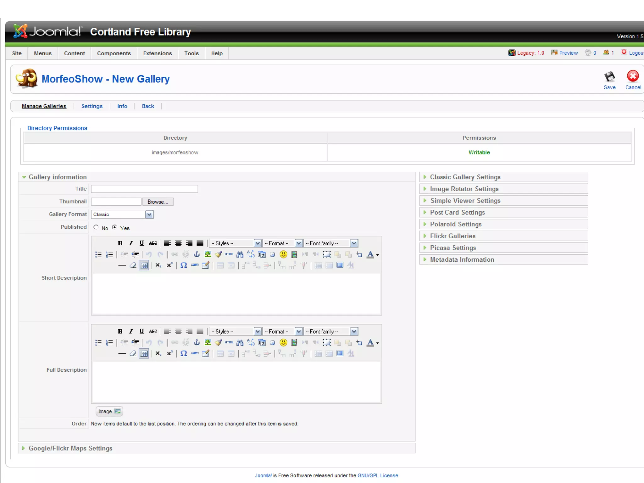Open the Tools menu
644x483 pixels.
click(x=192, y=53)
